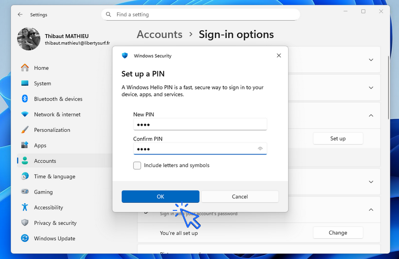Open Gaming settings
The image size is (399, 259).
click(x=65, y=192)
